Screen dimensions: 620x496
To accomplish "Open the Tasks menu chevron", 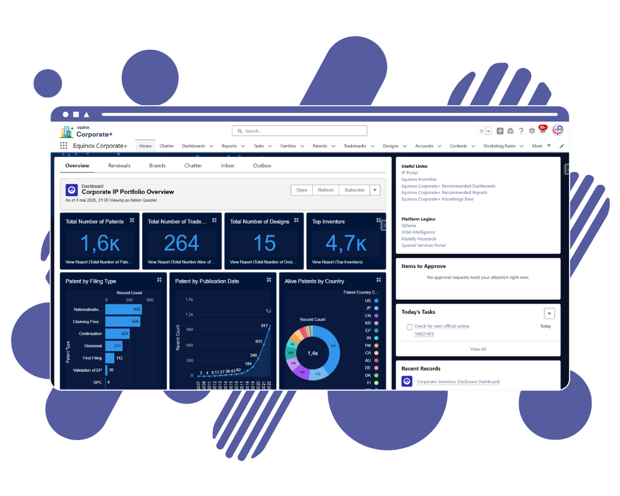I will click(x=270, y=146).
